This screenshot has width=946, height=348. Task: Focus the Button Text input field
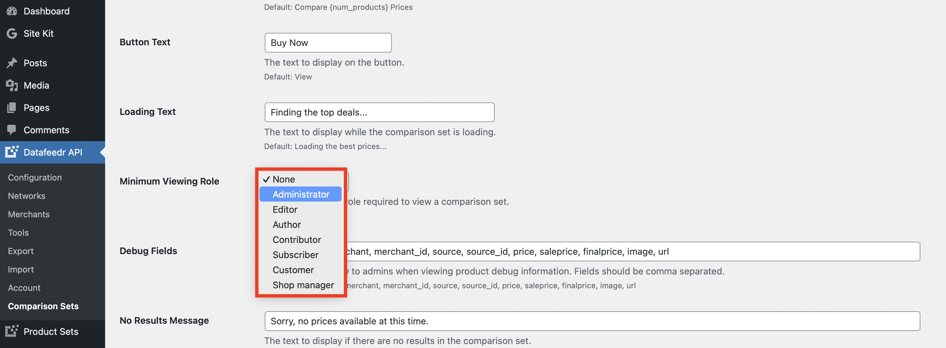(x=328, y=43)
